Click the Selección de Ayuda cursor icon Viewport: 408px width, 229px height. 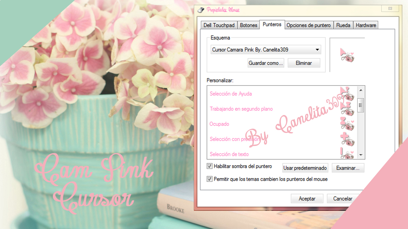347,94
